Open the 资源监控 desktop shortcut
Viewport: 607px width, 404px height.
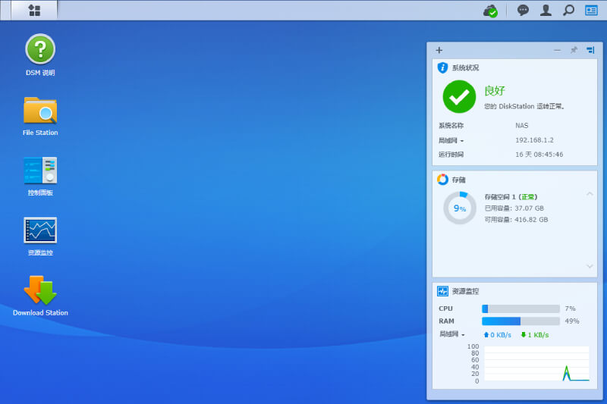tap(40, 230)
